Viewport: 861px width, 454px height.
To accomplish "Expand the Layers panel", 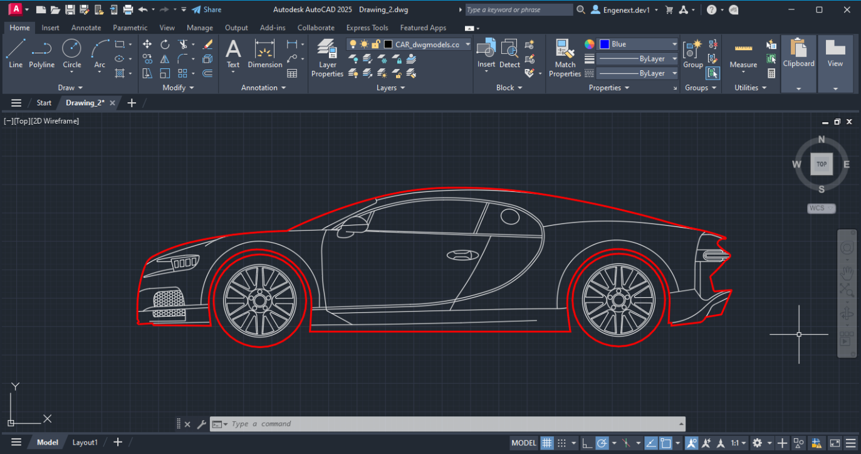I will pyautogui.click(x=390, y=88).
